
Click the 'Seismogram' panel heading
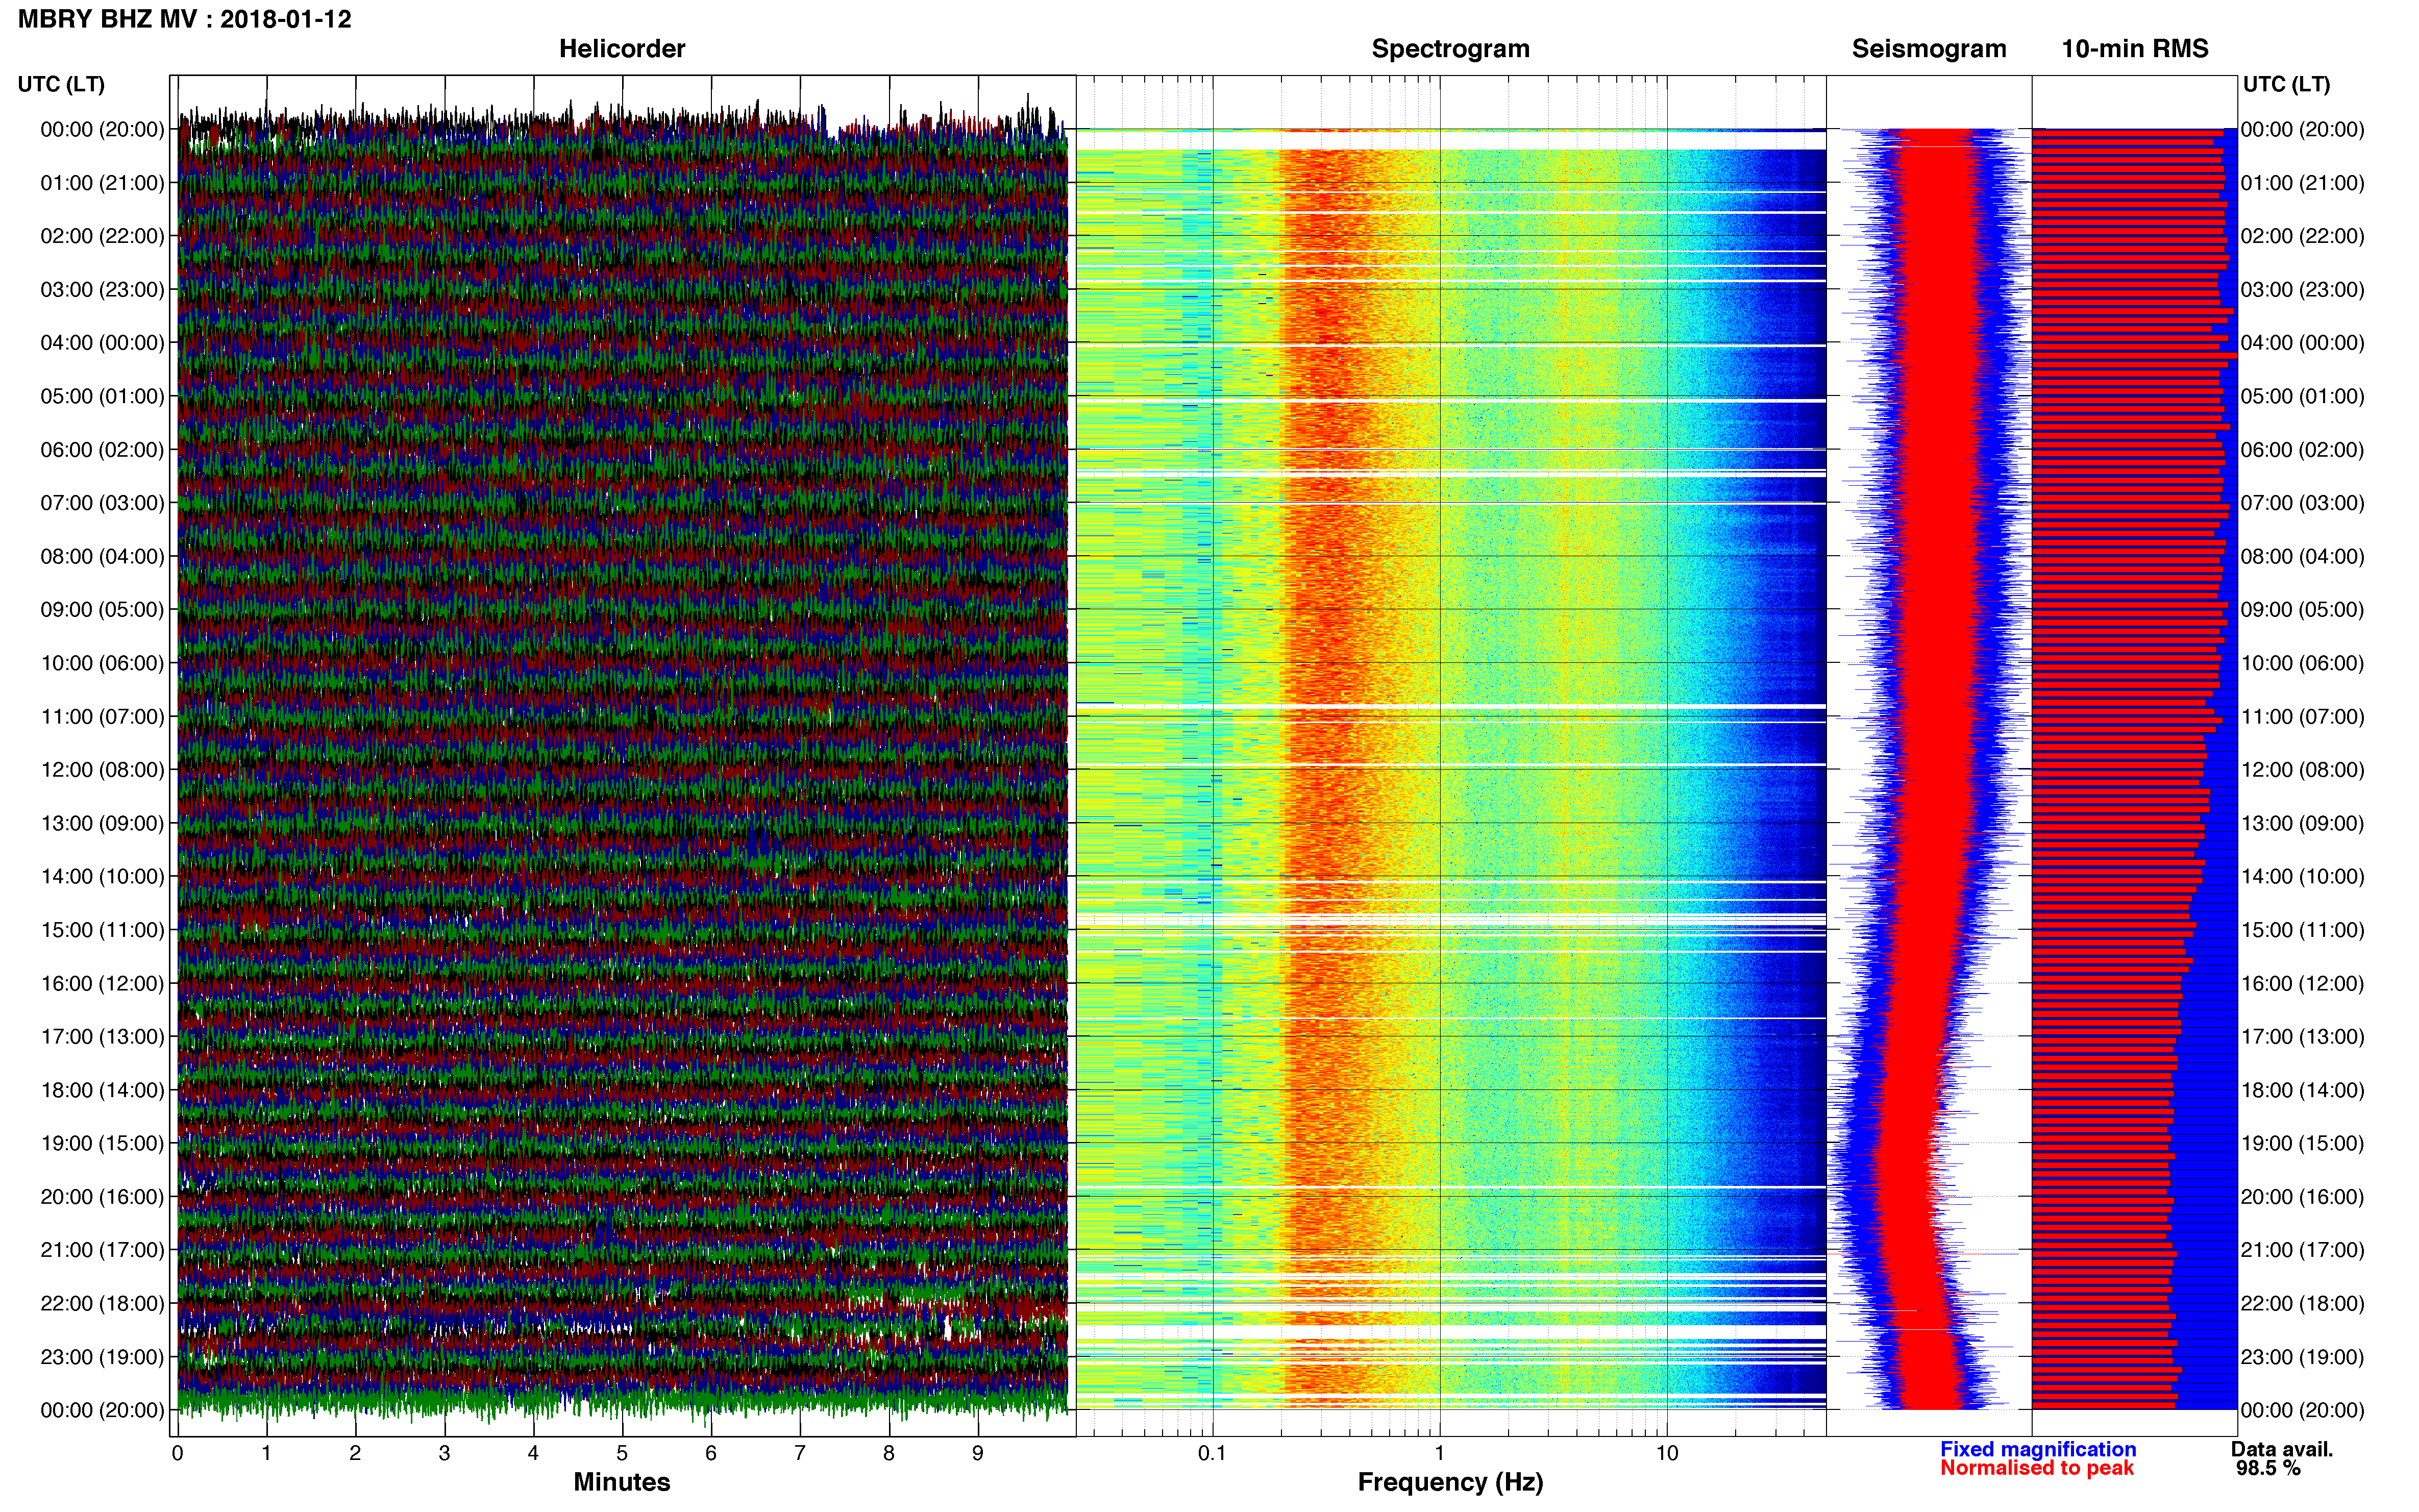pyautogui.click(x=1929, y=49)
